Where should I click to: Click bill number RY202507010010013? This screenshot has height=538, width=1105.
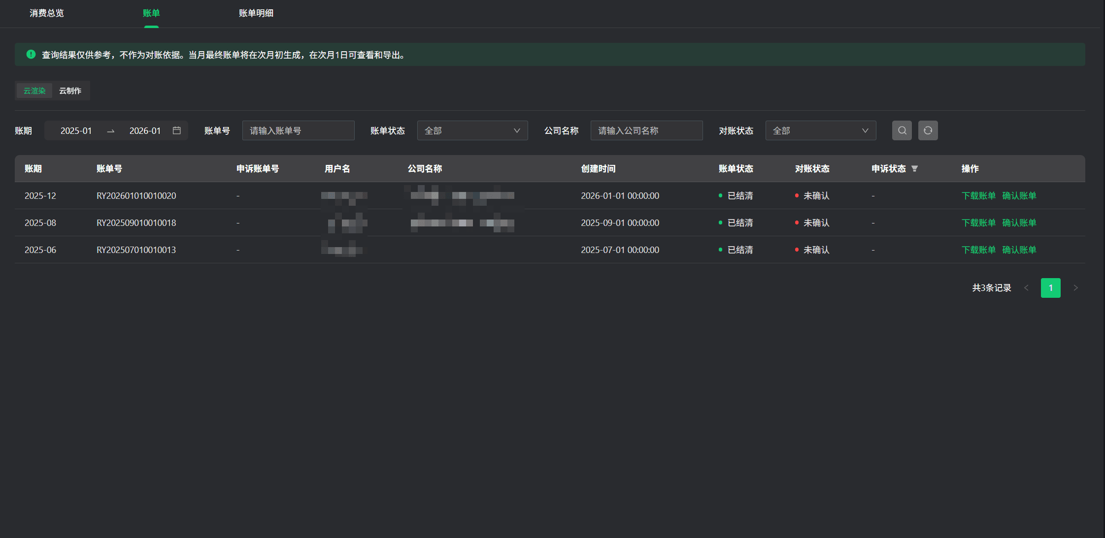(136, 250)
